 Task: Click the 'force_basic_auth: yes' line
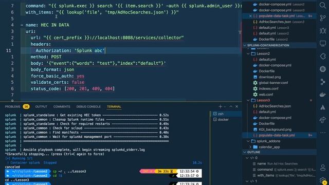pos(58,76)
